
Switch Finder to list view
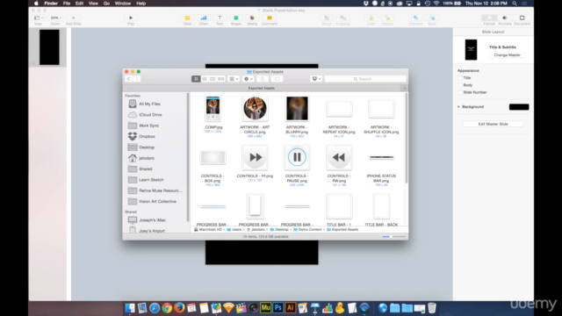[x=205, y=79]
